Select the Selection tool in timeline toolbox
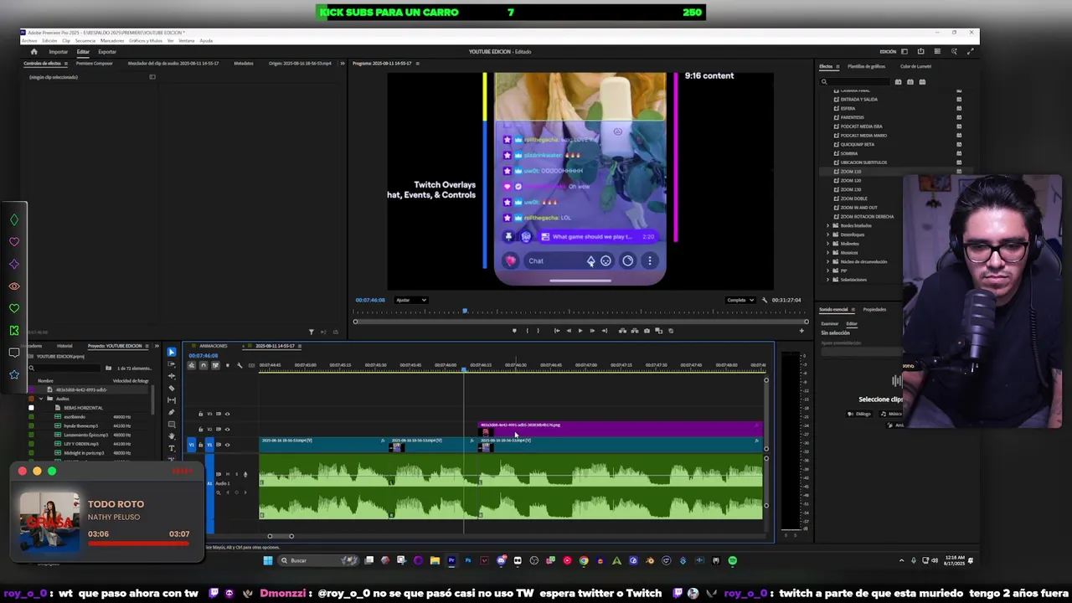The width and height of the screenshot is (1072, 603). pos(172,352)
